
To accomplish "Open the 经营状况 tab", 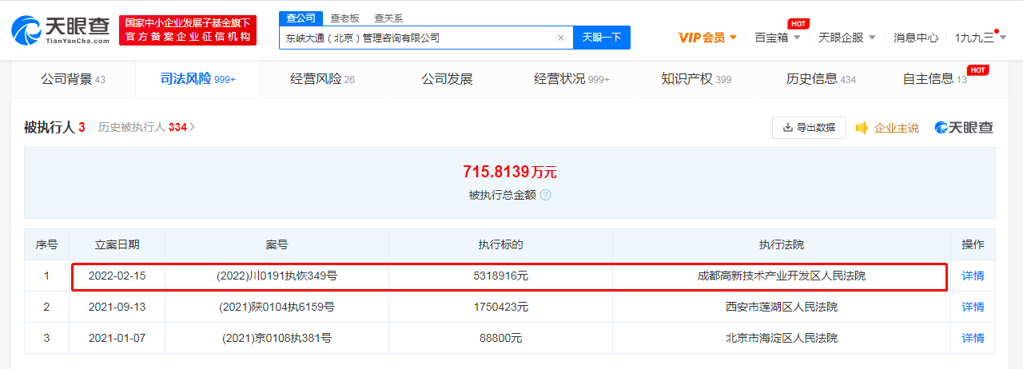I will [572, 79].
